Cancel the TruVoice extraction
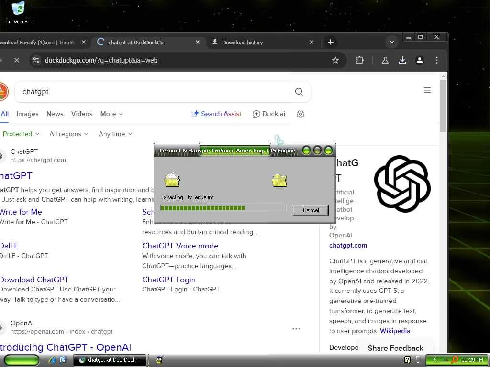Viewport: 490px width, 367px height. [310, 210]
